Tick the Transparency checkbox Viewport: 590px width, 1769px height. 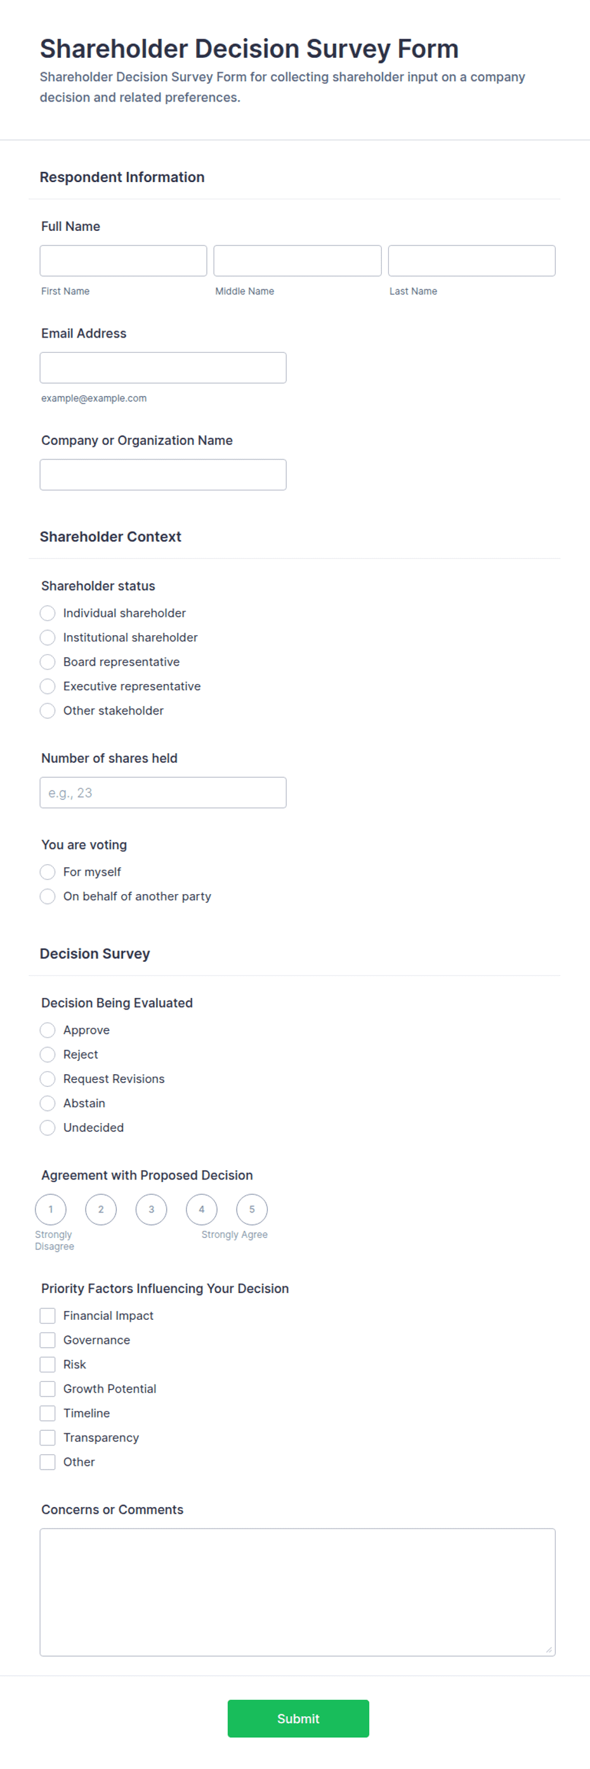click(x=48, y=1437)
